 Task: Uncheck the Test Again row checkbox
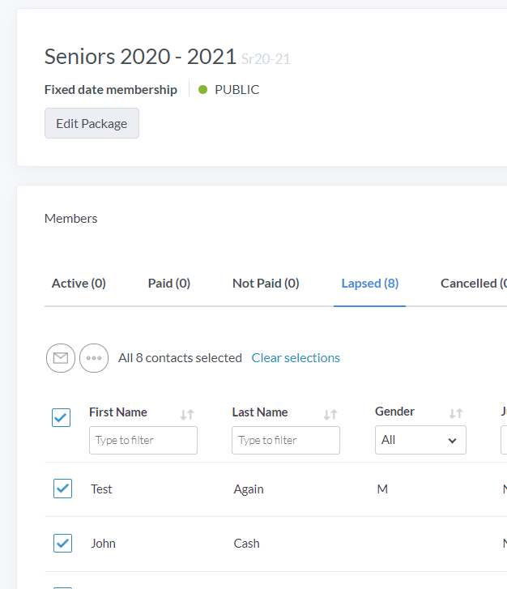(x=62, y=489)
